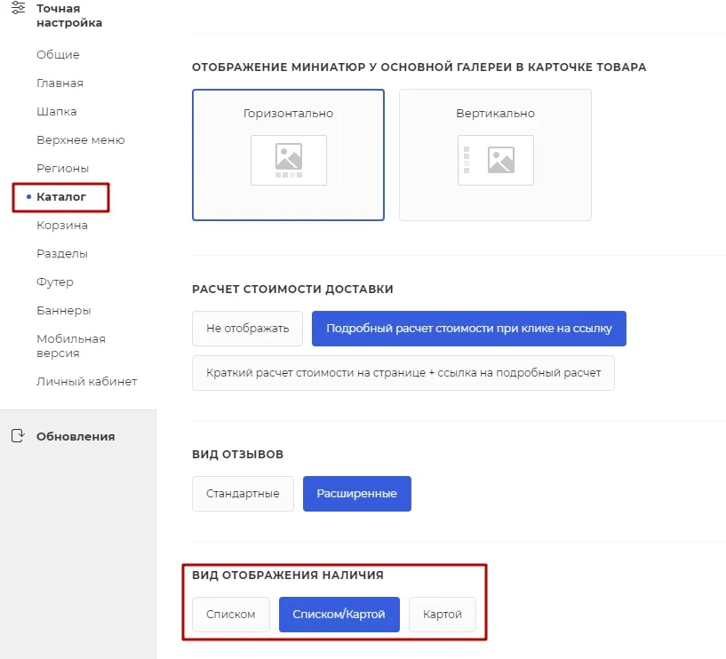Select Подробный расчет стоимости при клике
Viewport: 726px width, 659px height.
coord(469,329)
